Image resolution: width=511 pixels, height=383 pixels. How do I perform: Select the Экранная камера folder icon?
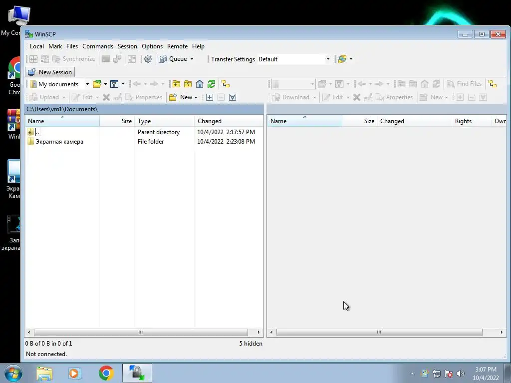point(30,141)
